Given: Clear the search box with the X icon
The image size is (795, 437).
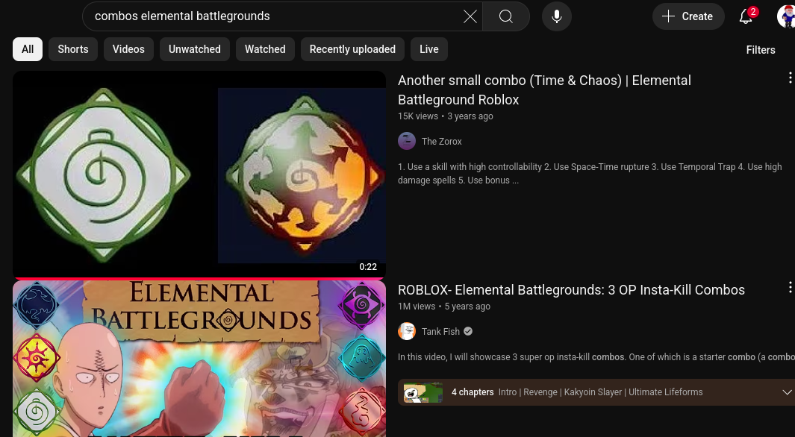Looking at the screenshot, I should pyautogui.click(x=470, y=16).
